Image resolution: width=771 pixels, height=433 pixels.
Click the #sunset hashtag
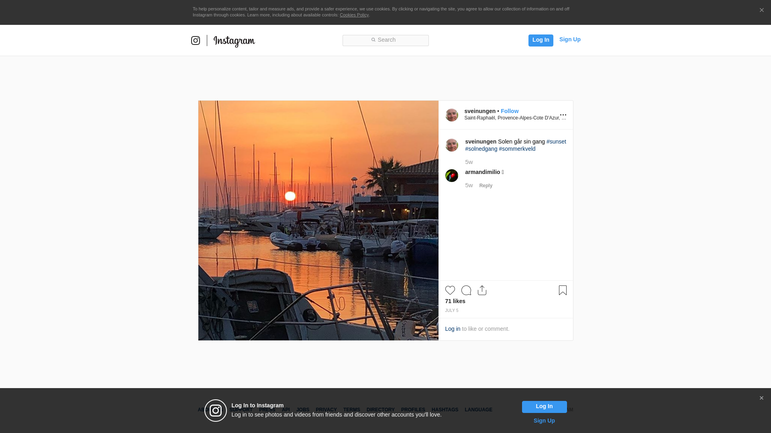[556, 142]
